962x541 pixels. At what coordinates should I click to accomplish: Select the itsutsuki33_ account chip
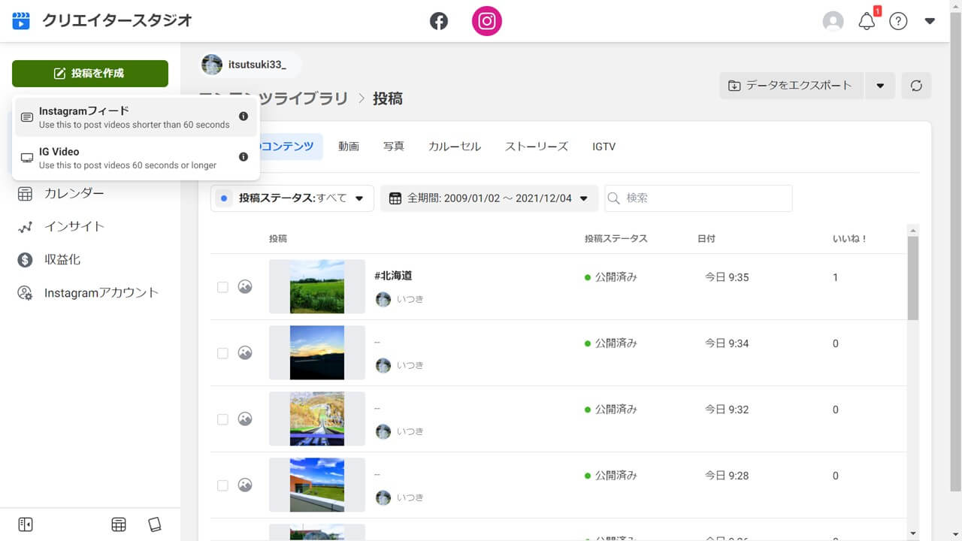[x=250, y=65]
